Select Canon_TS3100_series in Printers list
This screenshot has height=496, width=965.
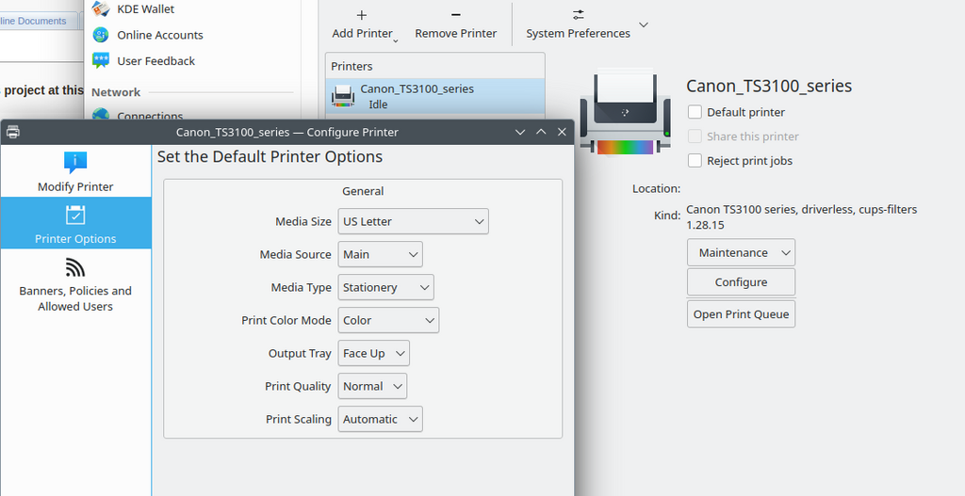[x=435, y=97]
